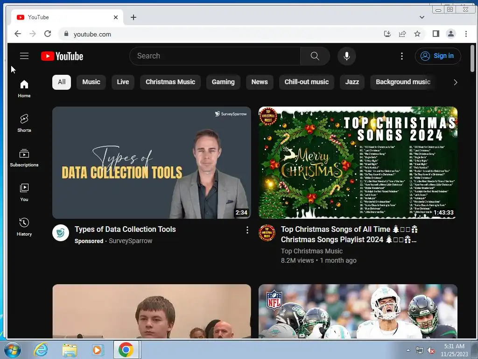Select the Chill-out music chip
Screen dimensions: 478x359
pyautogui.click(x=306, y=82)
